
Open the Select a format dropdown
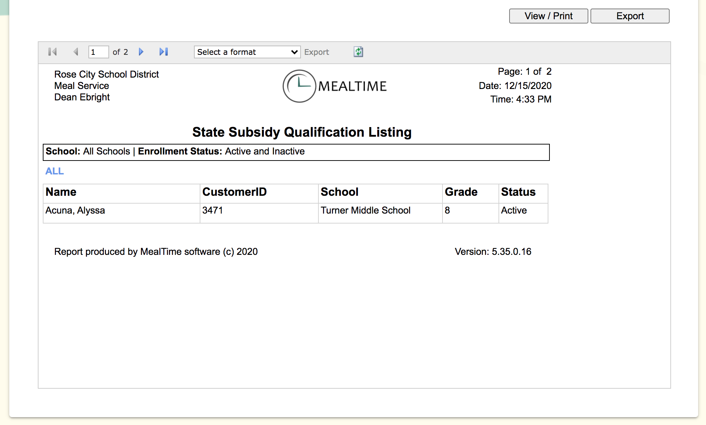tap(247, 52)
